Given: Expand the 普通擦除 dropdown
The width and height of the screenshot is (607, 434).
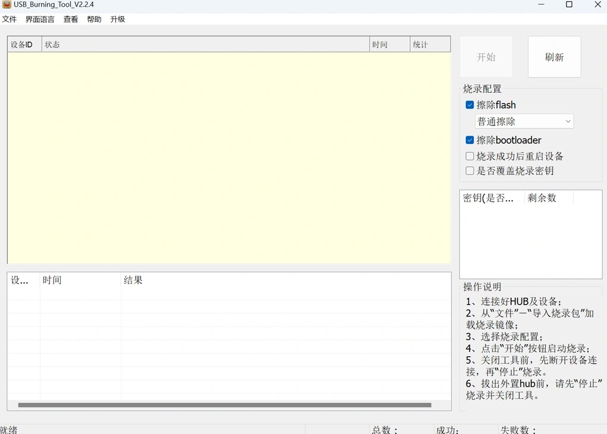Looking at the screenshot, I should pos(524,121).
